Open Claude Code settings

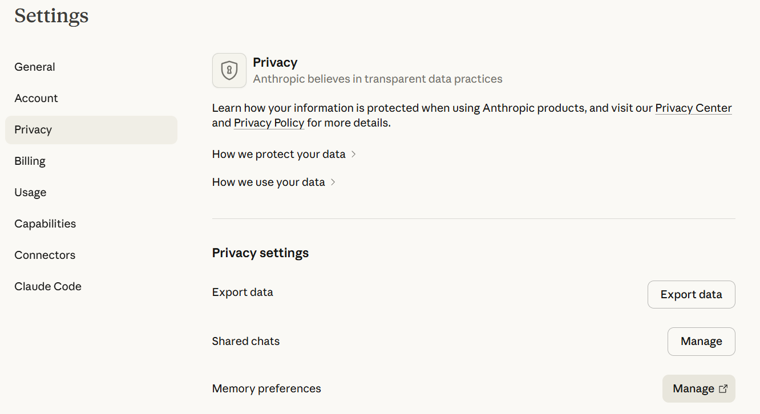pos(48,287)
